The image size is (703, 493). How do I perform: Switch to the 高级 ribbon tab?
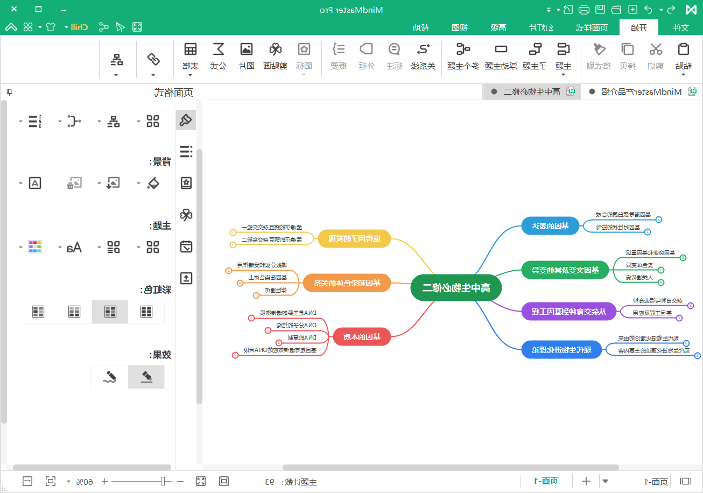coord(499,27)
